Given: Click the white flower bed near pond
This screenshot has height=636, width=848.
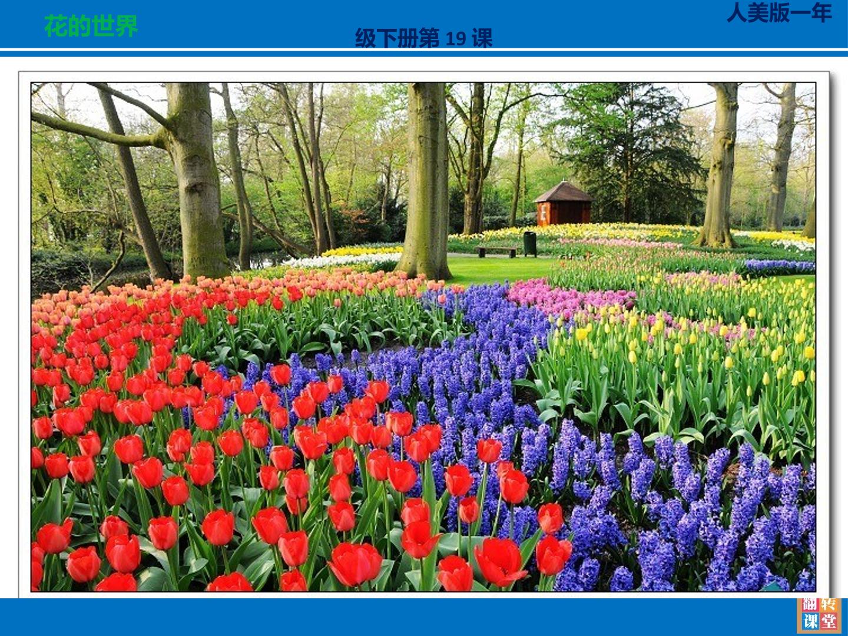Looking at the screenshot, I should tap(342, 260).
